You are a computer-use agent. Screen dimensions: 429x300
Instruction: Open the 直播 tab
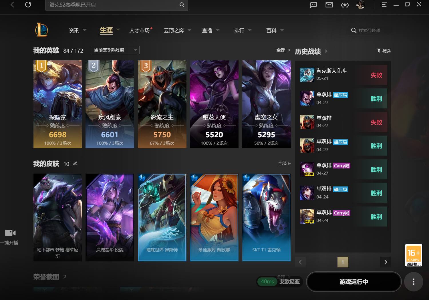[207, 30]
